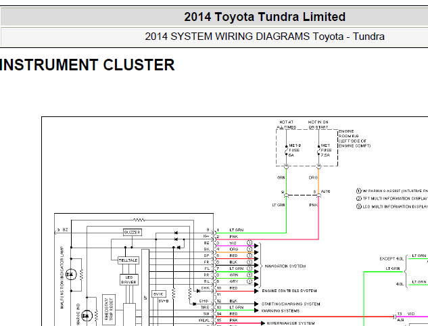
Task: Click the '2014 SYSTEM WIRING DIAGRAMS Toyota - Tundra' subtitle
Action: [x=264, y=37]
